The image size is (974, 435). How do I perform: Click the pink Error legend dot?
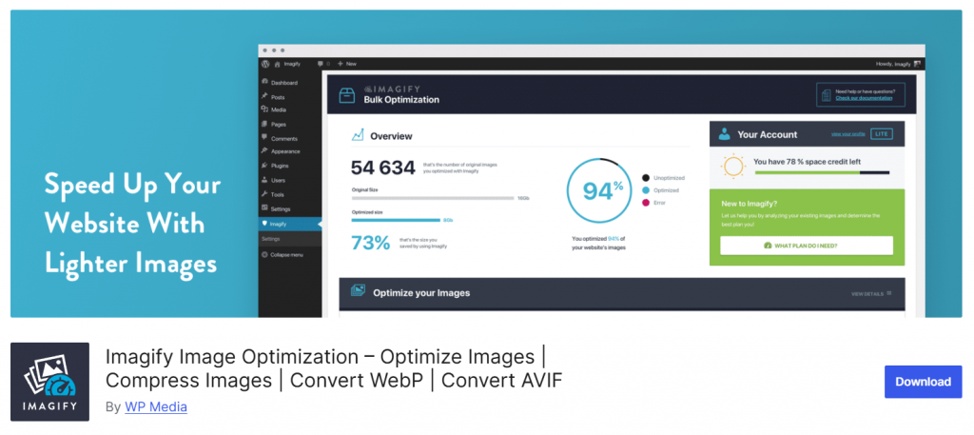646,203
